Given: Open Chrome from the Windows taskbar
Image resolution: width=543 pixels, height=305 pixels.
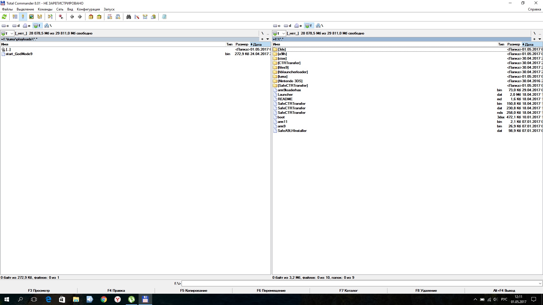Looking at the screenshot, I should click(x=104, y=299).
